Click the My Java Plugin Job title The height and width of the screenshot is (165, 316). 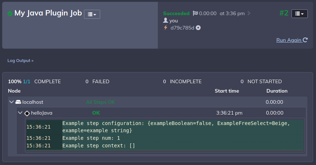(x=48, y=13)
